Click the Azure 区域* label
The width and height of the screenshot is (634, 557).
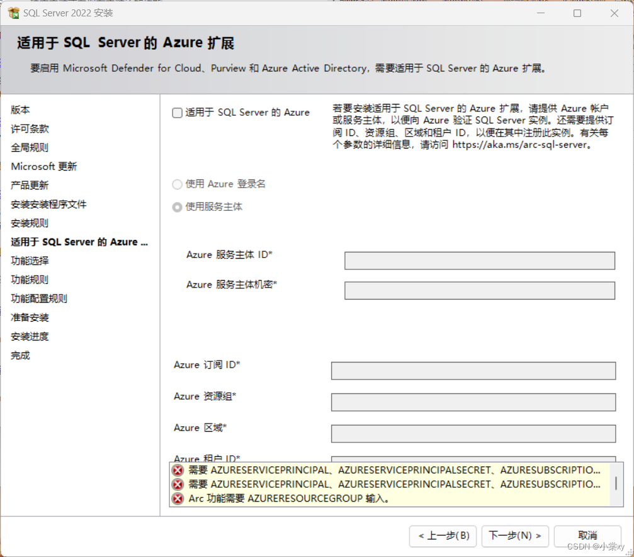click(200, 427)
